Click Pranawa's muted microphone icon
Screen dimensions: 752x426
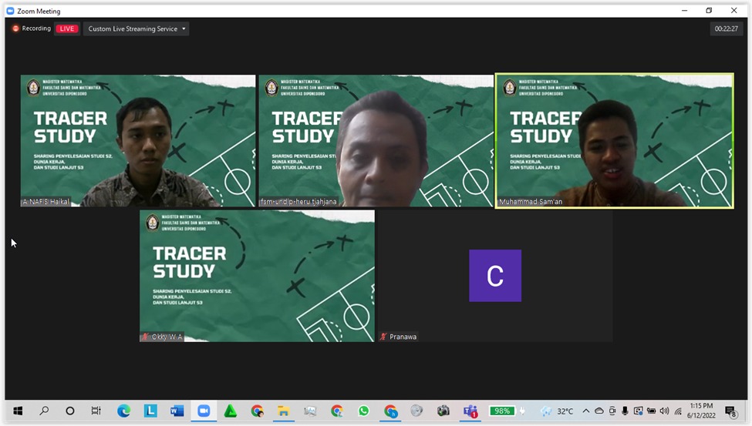[x=383, y=337]
